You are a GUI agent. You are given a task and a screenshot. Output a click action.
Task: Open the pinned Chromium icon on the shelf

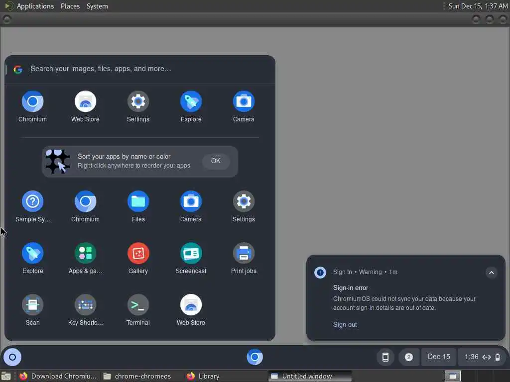(x=255, y=357)
